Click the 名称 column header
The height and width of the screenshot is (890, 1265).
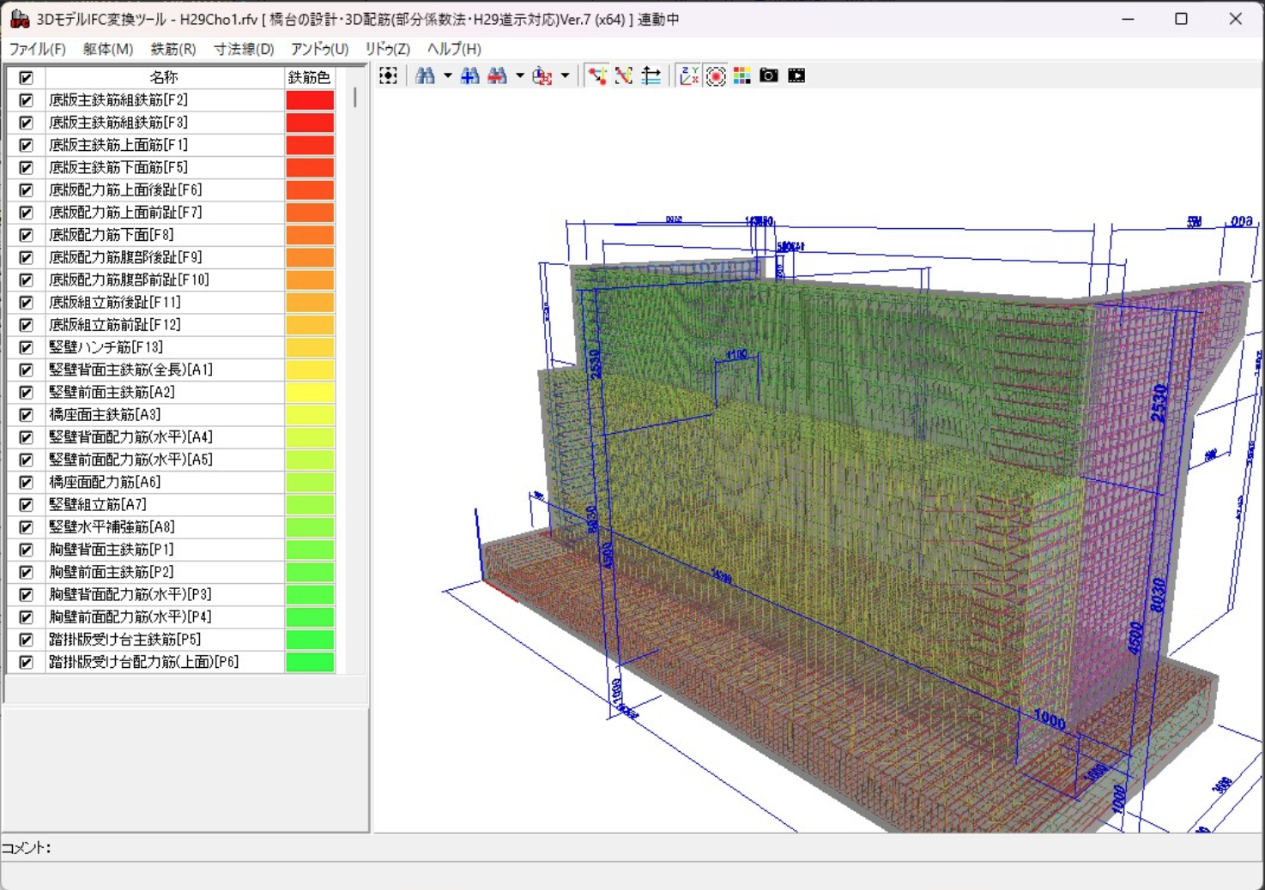[163, 78]
